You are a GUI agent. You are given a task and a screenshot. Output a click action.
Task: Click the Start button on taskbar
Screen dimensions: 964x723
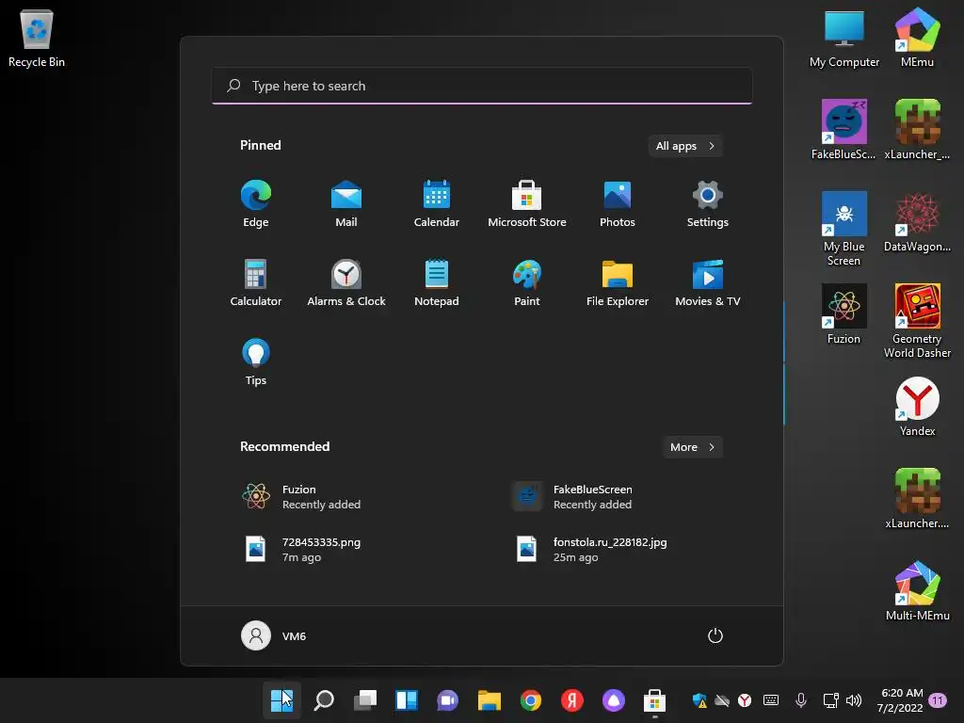[282, 700]
